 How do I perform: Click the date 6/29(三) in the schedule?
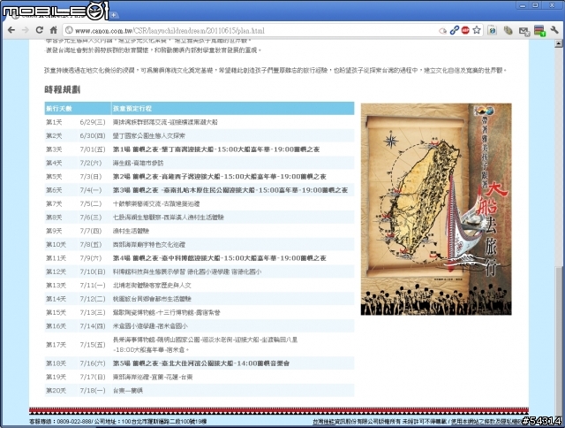(93, 122)
